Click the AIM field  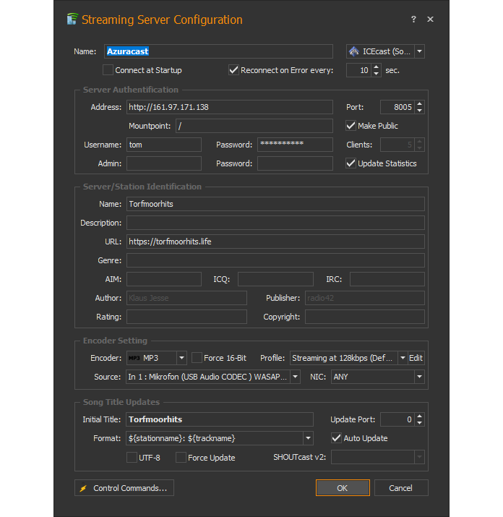[164, 279]
